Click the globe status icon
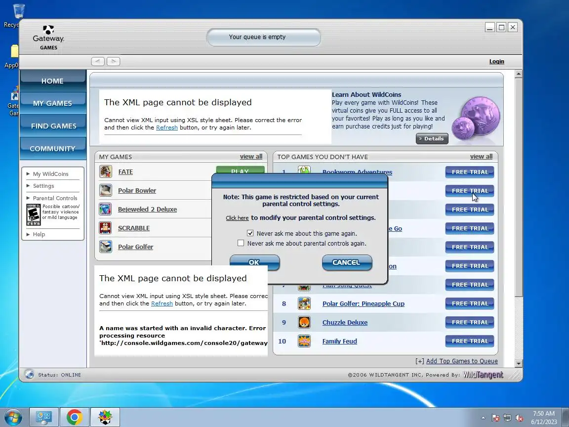Image resolution: width=569 pixels, height=427 pixels. click(x=30, y=374)
